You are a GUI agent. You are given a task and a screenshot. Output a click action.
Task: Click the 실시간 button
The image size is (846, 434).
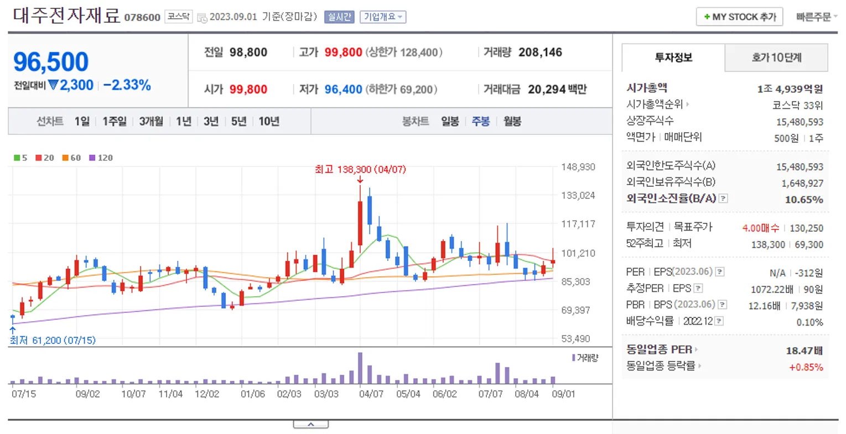[x=339, y=17]
